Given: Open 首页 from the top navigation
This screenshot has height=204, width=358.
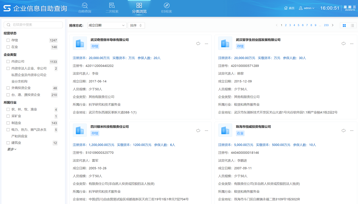Looking at the screenshot, I should [292, 8].
